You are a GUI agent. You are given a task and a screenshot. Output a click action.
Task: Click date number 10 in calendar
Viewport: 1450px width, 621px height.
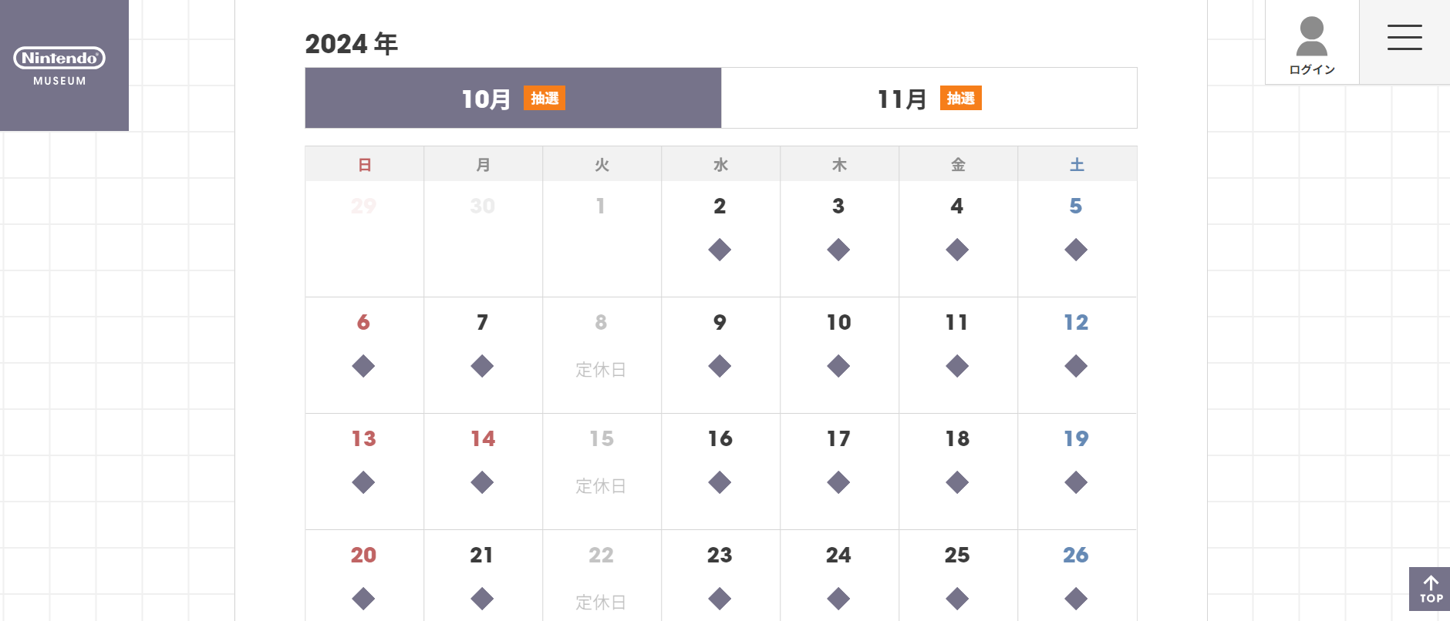click(x=838, y=322)
